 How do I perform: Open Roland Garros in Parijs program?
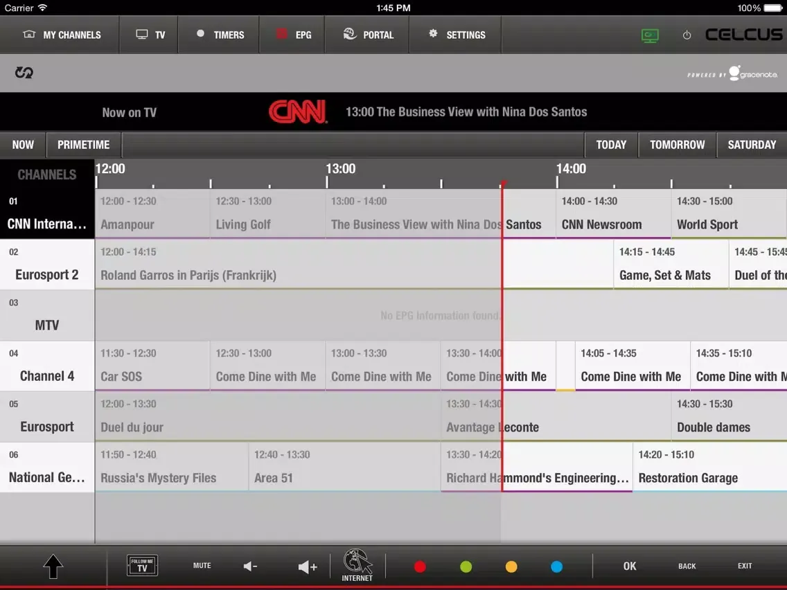click(x=354, y=265)
